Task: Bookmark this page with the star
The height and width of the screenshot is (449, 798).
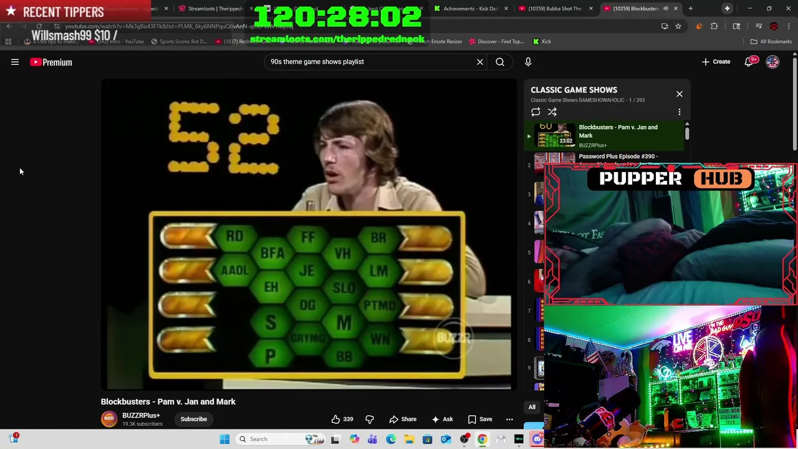Action: coord(678,26)
